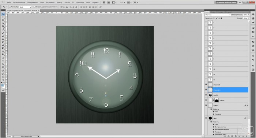Enable Показать управляющие элементы checkbox
The image size is (256, 138).
(34, 7)
